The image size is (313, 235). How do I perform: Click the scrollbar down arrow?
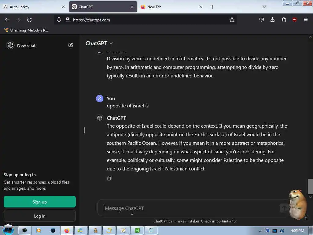click(310, 197)
